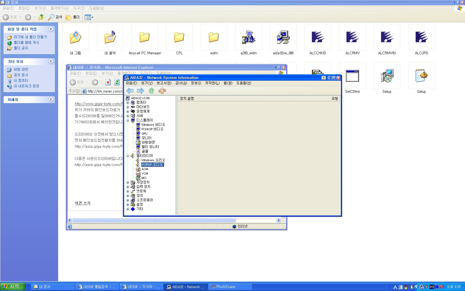Select the PCI/PNP 오디오 tree item
This screenshot has height=291, width=465.
(x=153, y=165)
